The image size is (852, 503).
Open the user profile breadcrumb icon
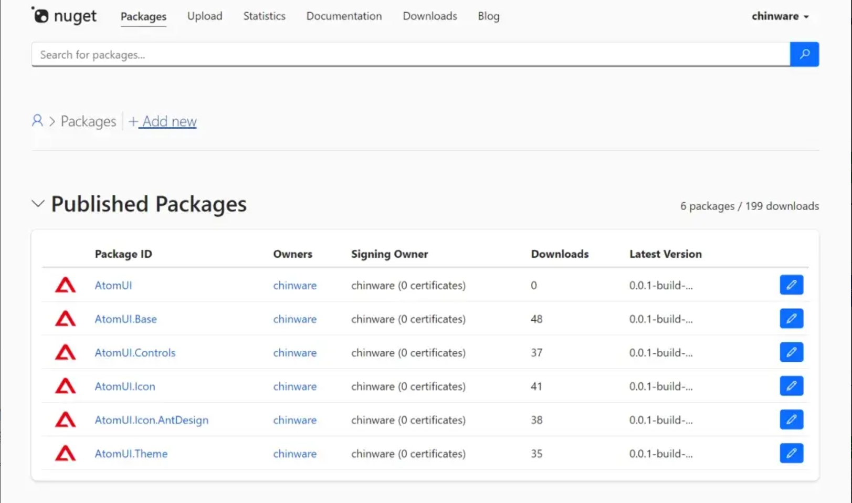pos(37,121)
